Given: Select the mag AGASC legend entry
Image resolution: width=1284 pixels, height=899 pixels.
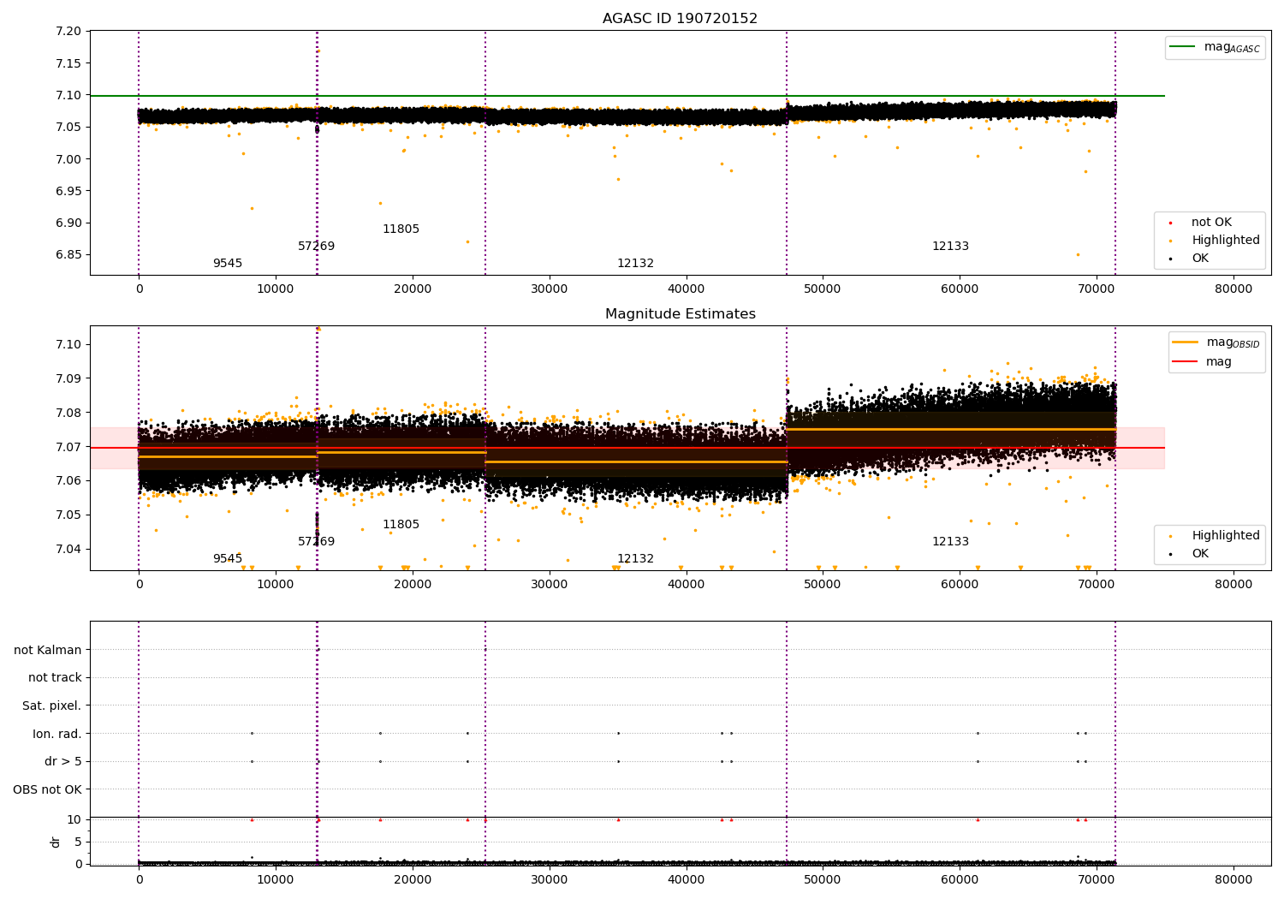Looking at the screenshot, I should click(x=1215, y=47).
